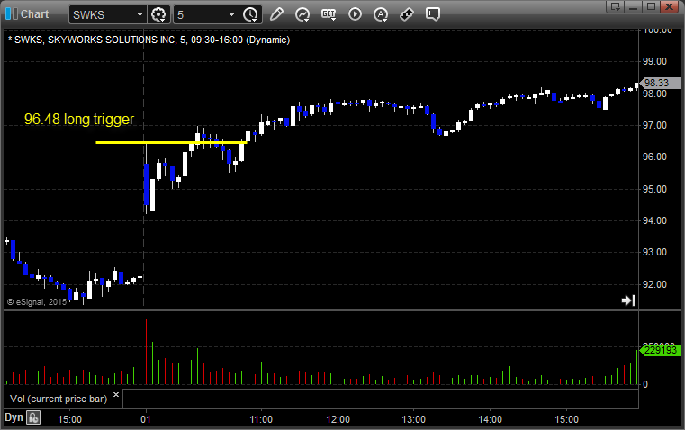
Task: Open symbol settings gear menu
Action: pyautogui.click(x=158, y=14)
